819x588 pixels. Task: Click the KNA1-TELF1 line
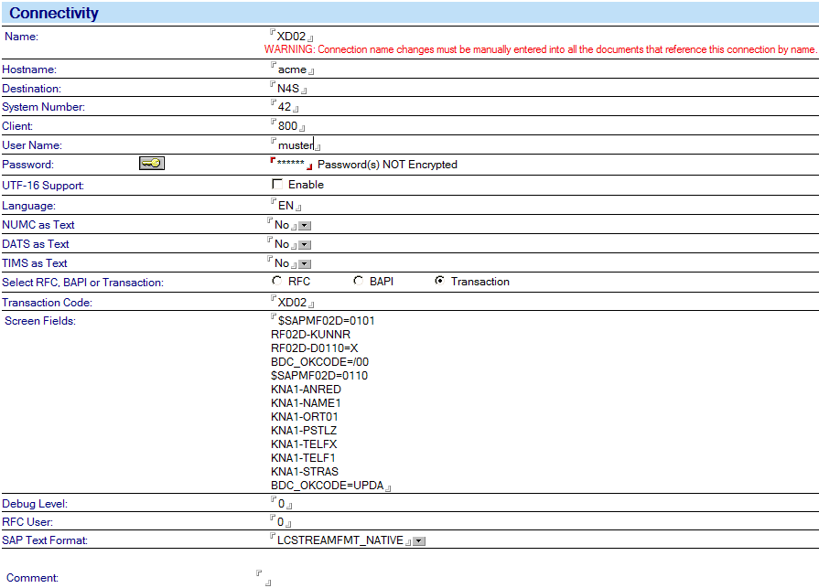point(303,457)
